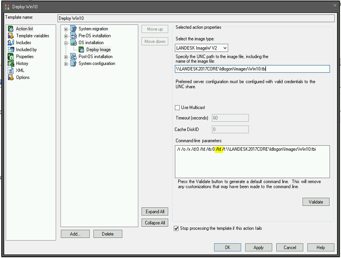
Task: Open Template variables icon in sidebar
Action: click(10, 36)
